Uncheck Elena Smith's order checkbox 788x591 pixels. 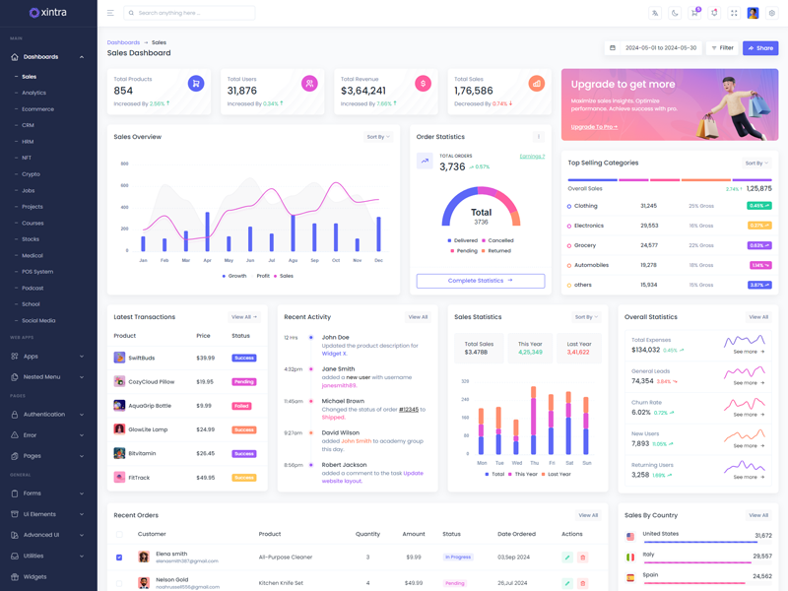119,558
